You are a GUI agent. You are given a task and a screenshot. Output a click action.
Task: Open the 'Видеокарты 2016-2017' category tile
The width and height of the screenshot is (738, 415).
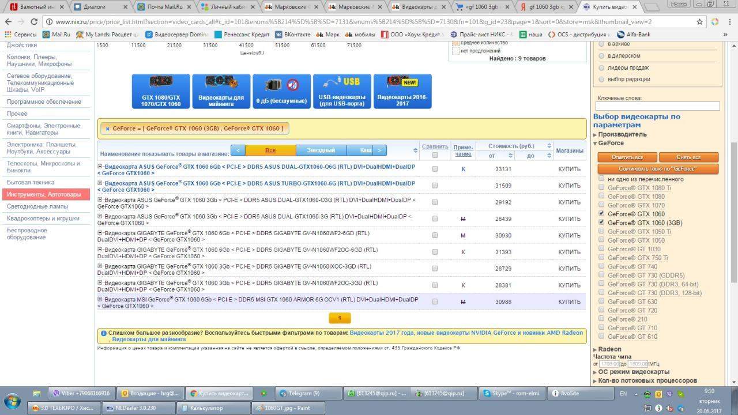(402, 91)
